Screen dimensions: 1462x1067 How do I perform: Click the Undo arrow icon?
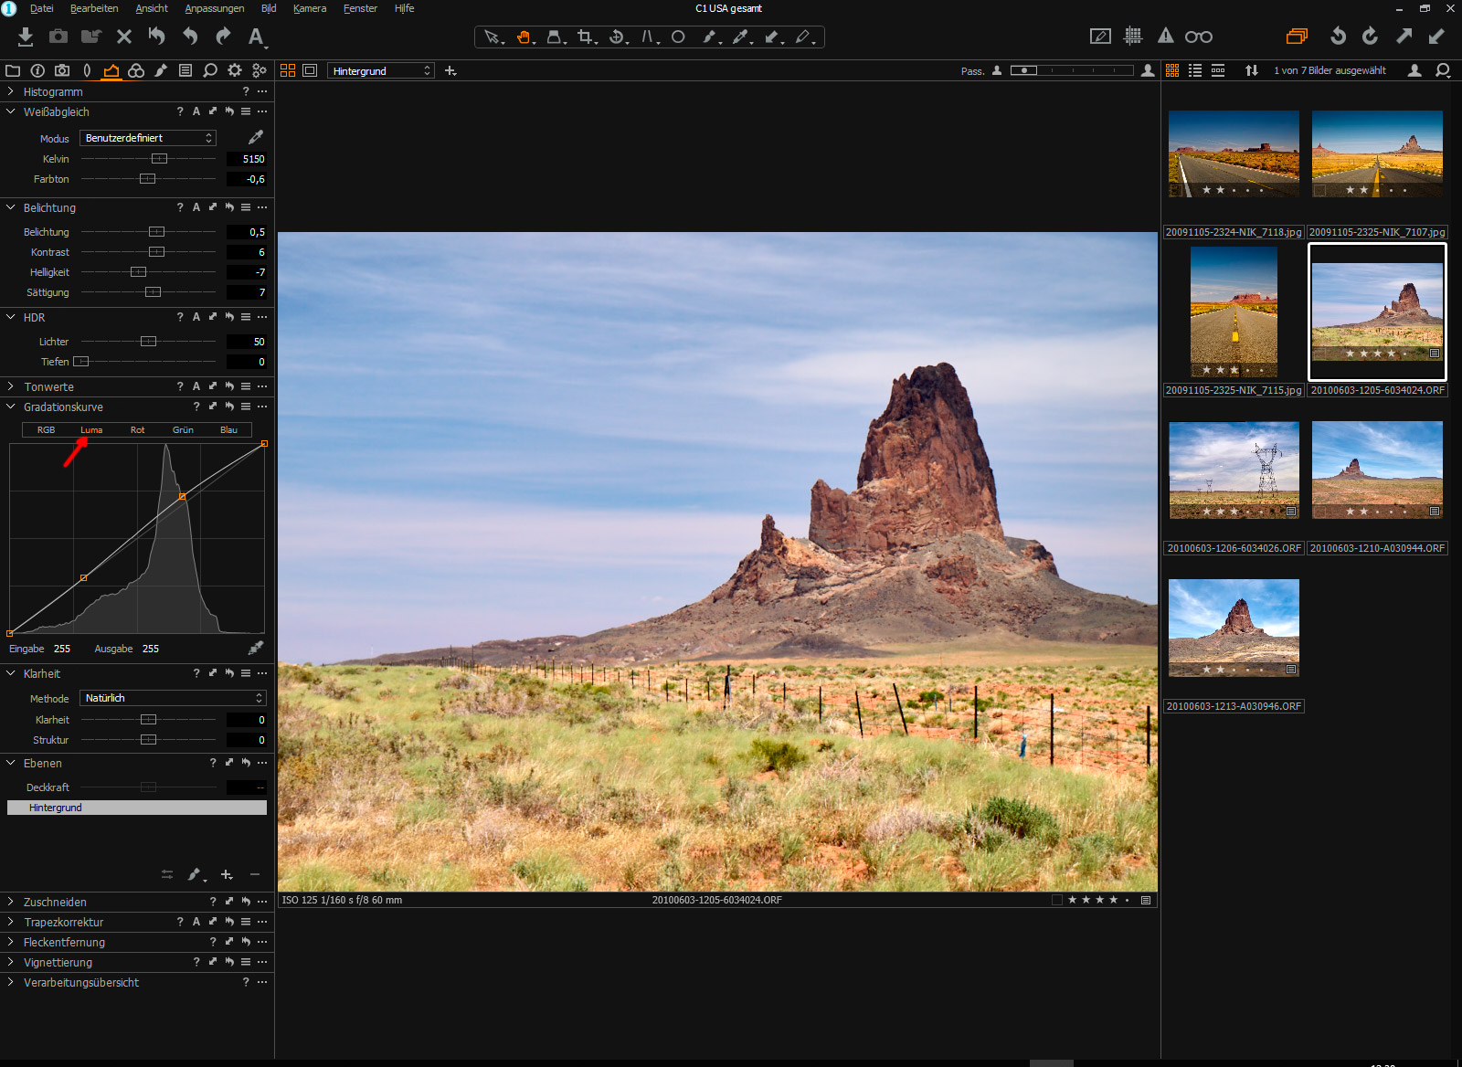point(190,37)
